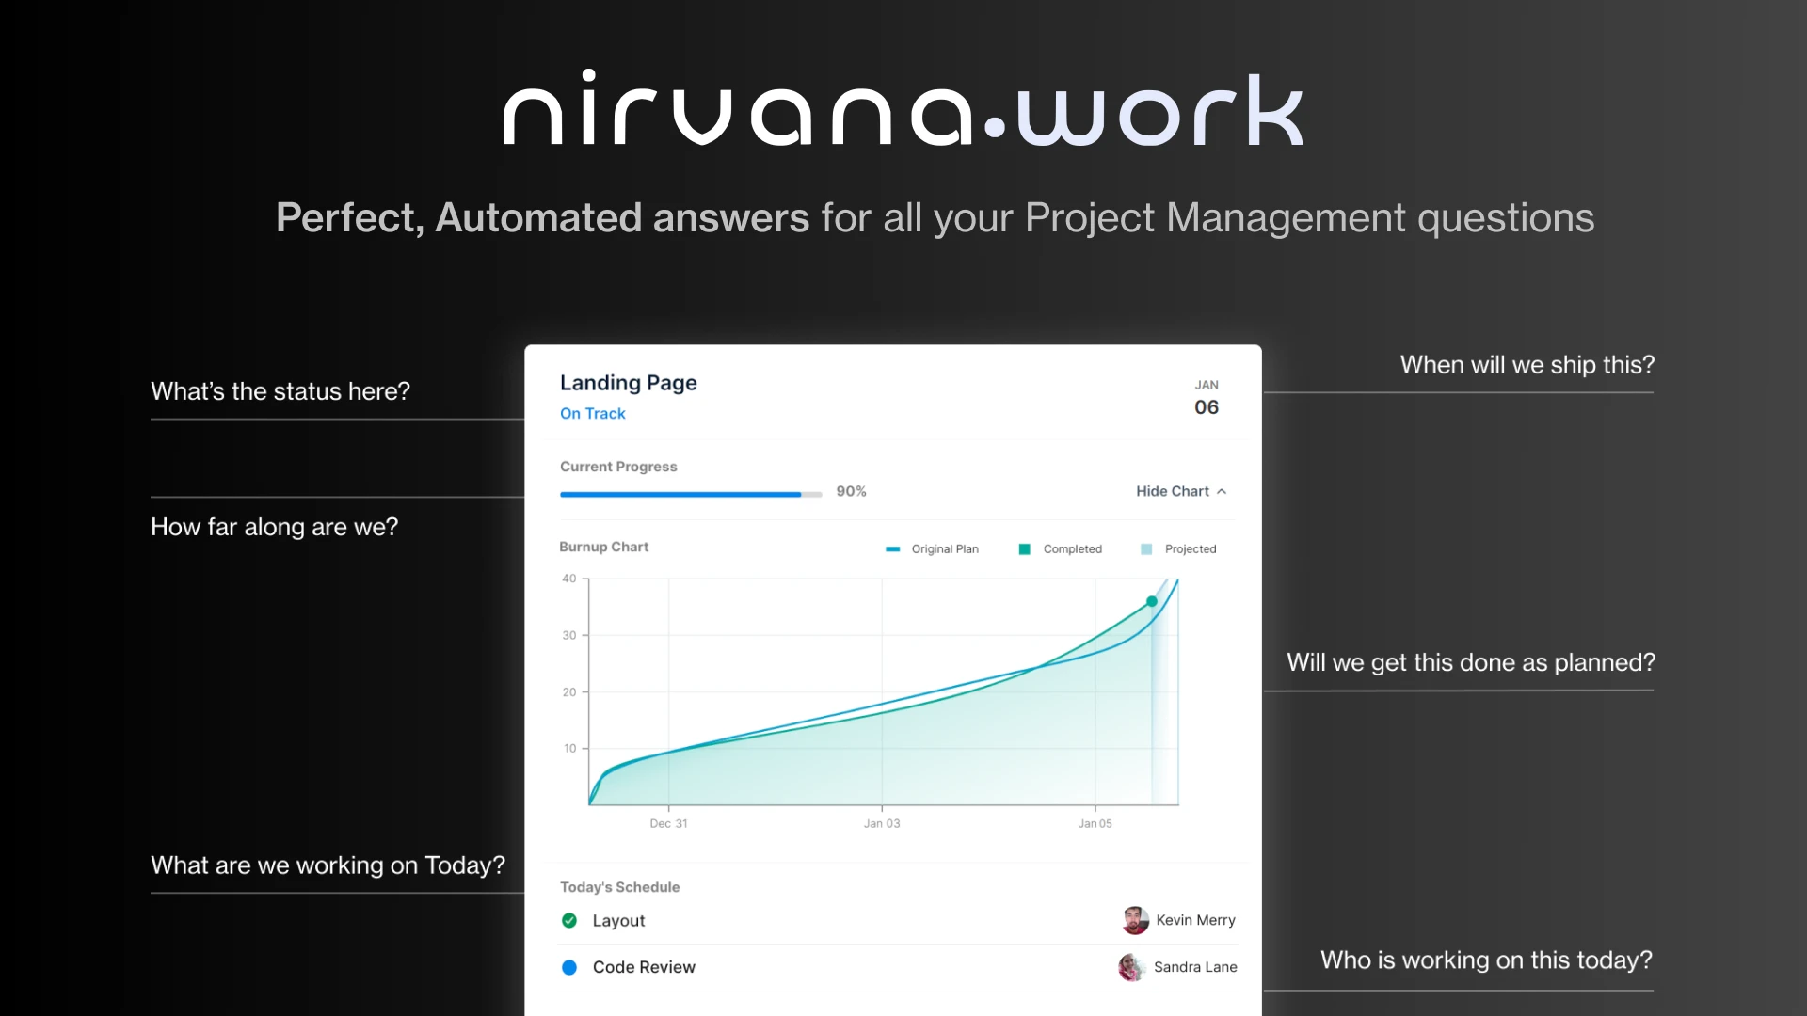Click the 20 value on chart axis
Screen dimensions: 1807x1016
pyautogui.click(x=569, y=692)
